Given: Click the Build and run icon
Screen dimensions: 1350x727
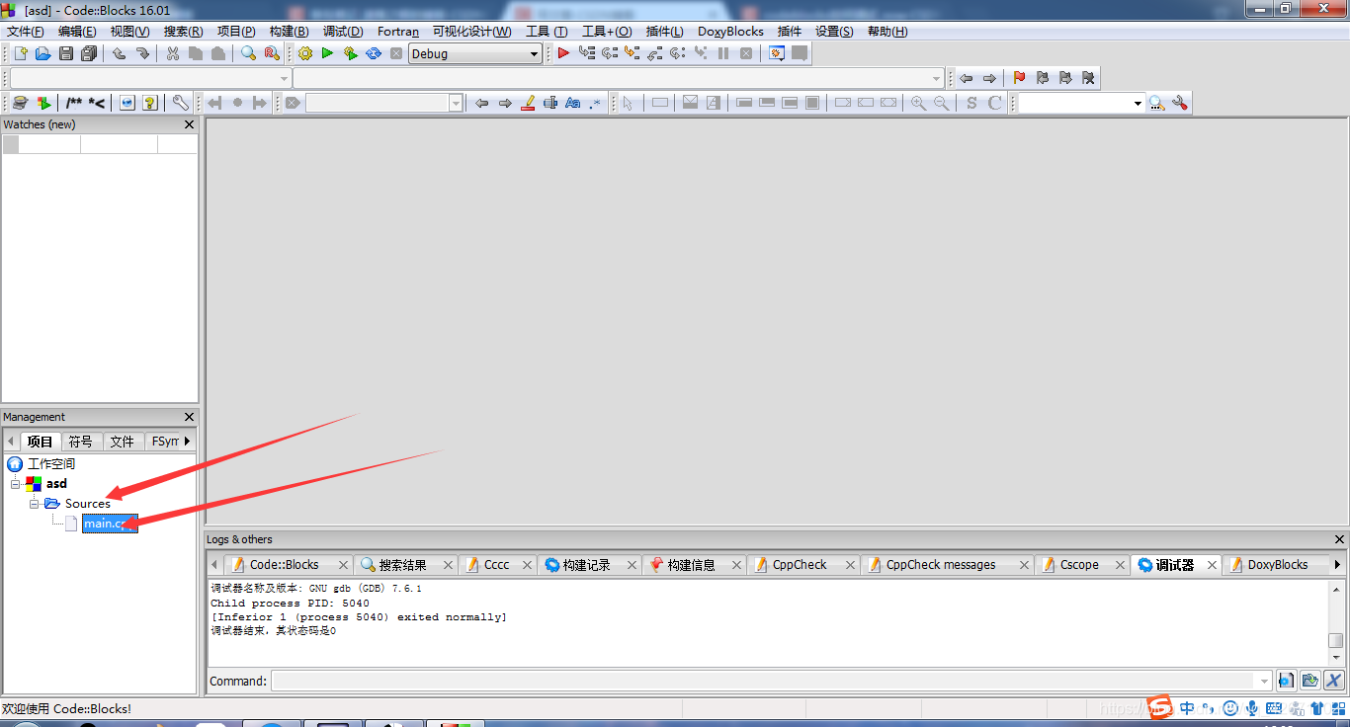Looking at the screenshot, I should [351, 53].
